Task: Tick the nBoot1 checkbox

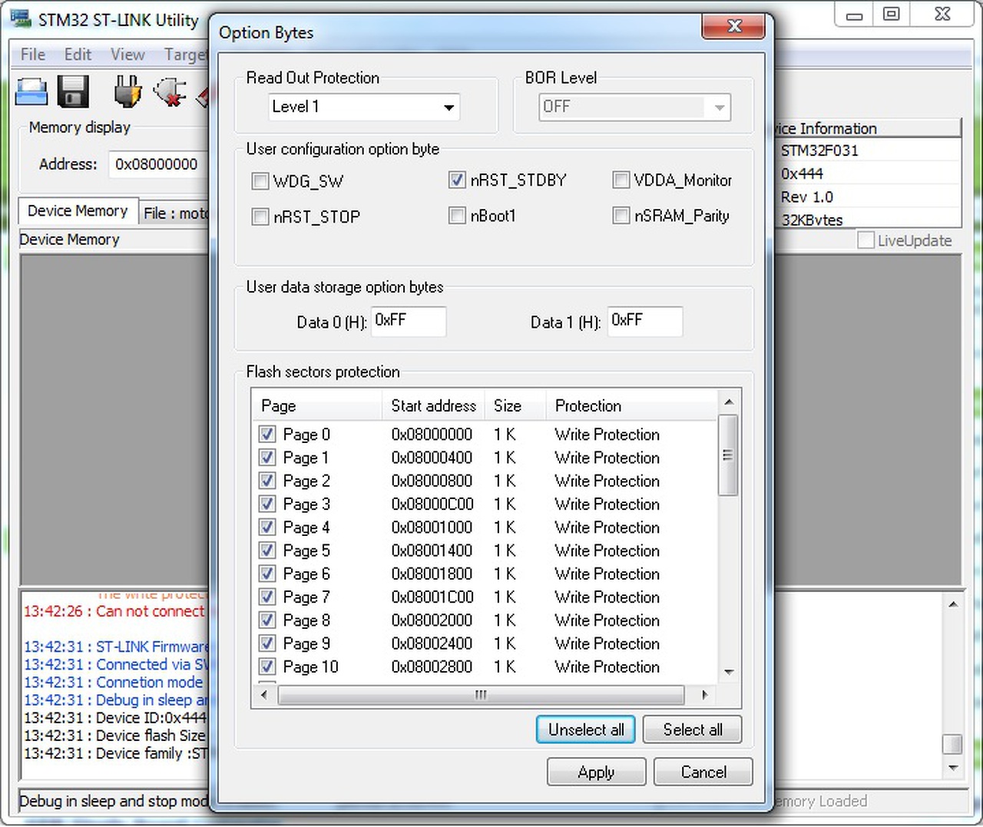Action: coord(457,216)
